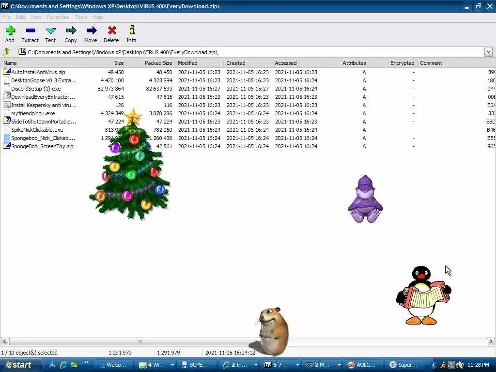Select AutoInstallAntiVirus.zip file
The height and width of the screenshot is (372, 496).
(38, 72)
